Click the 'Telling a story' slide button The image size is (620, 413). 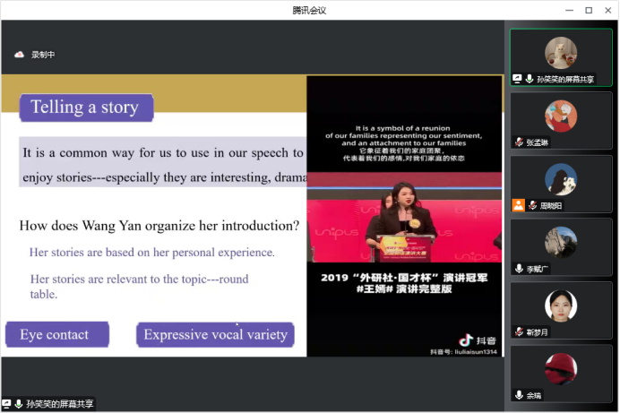[86, 108]
